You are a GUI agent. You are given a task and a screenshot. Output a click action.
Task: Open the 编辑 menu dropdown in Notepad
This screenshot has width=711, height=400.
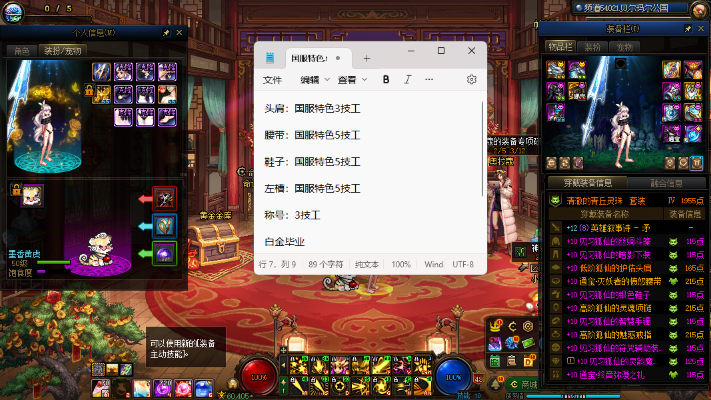pos(315,79)
